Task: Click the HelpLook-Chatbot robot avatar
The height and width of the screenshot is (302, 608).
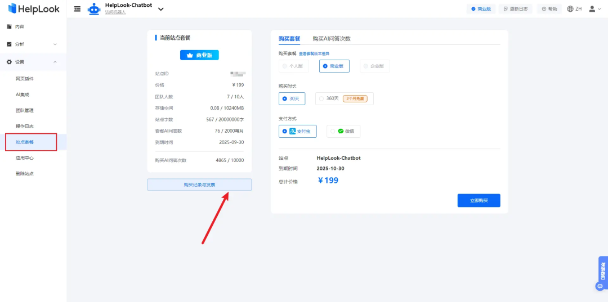Action: 94,9
